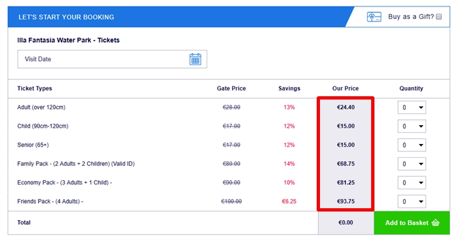
Task: Click the Savings column header
Action: (x=289, y=88)
